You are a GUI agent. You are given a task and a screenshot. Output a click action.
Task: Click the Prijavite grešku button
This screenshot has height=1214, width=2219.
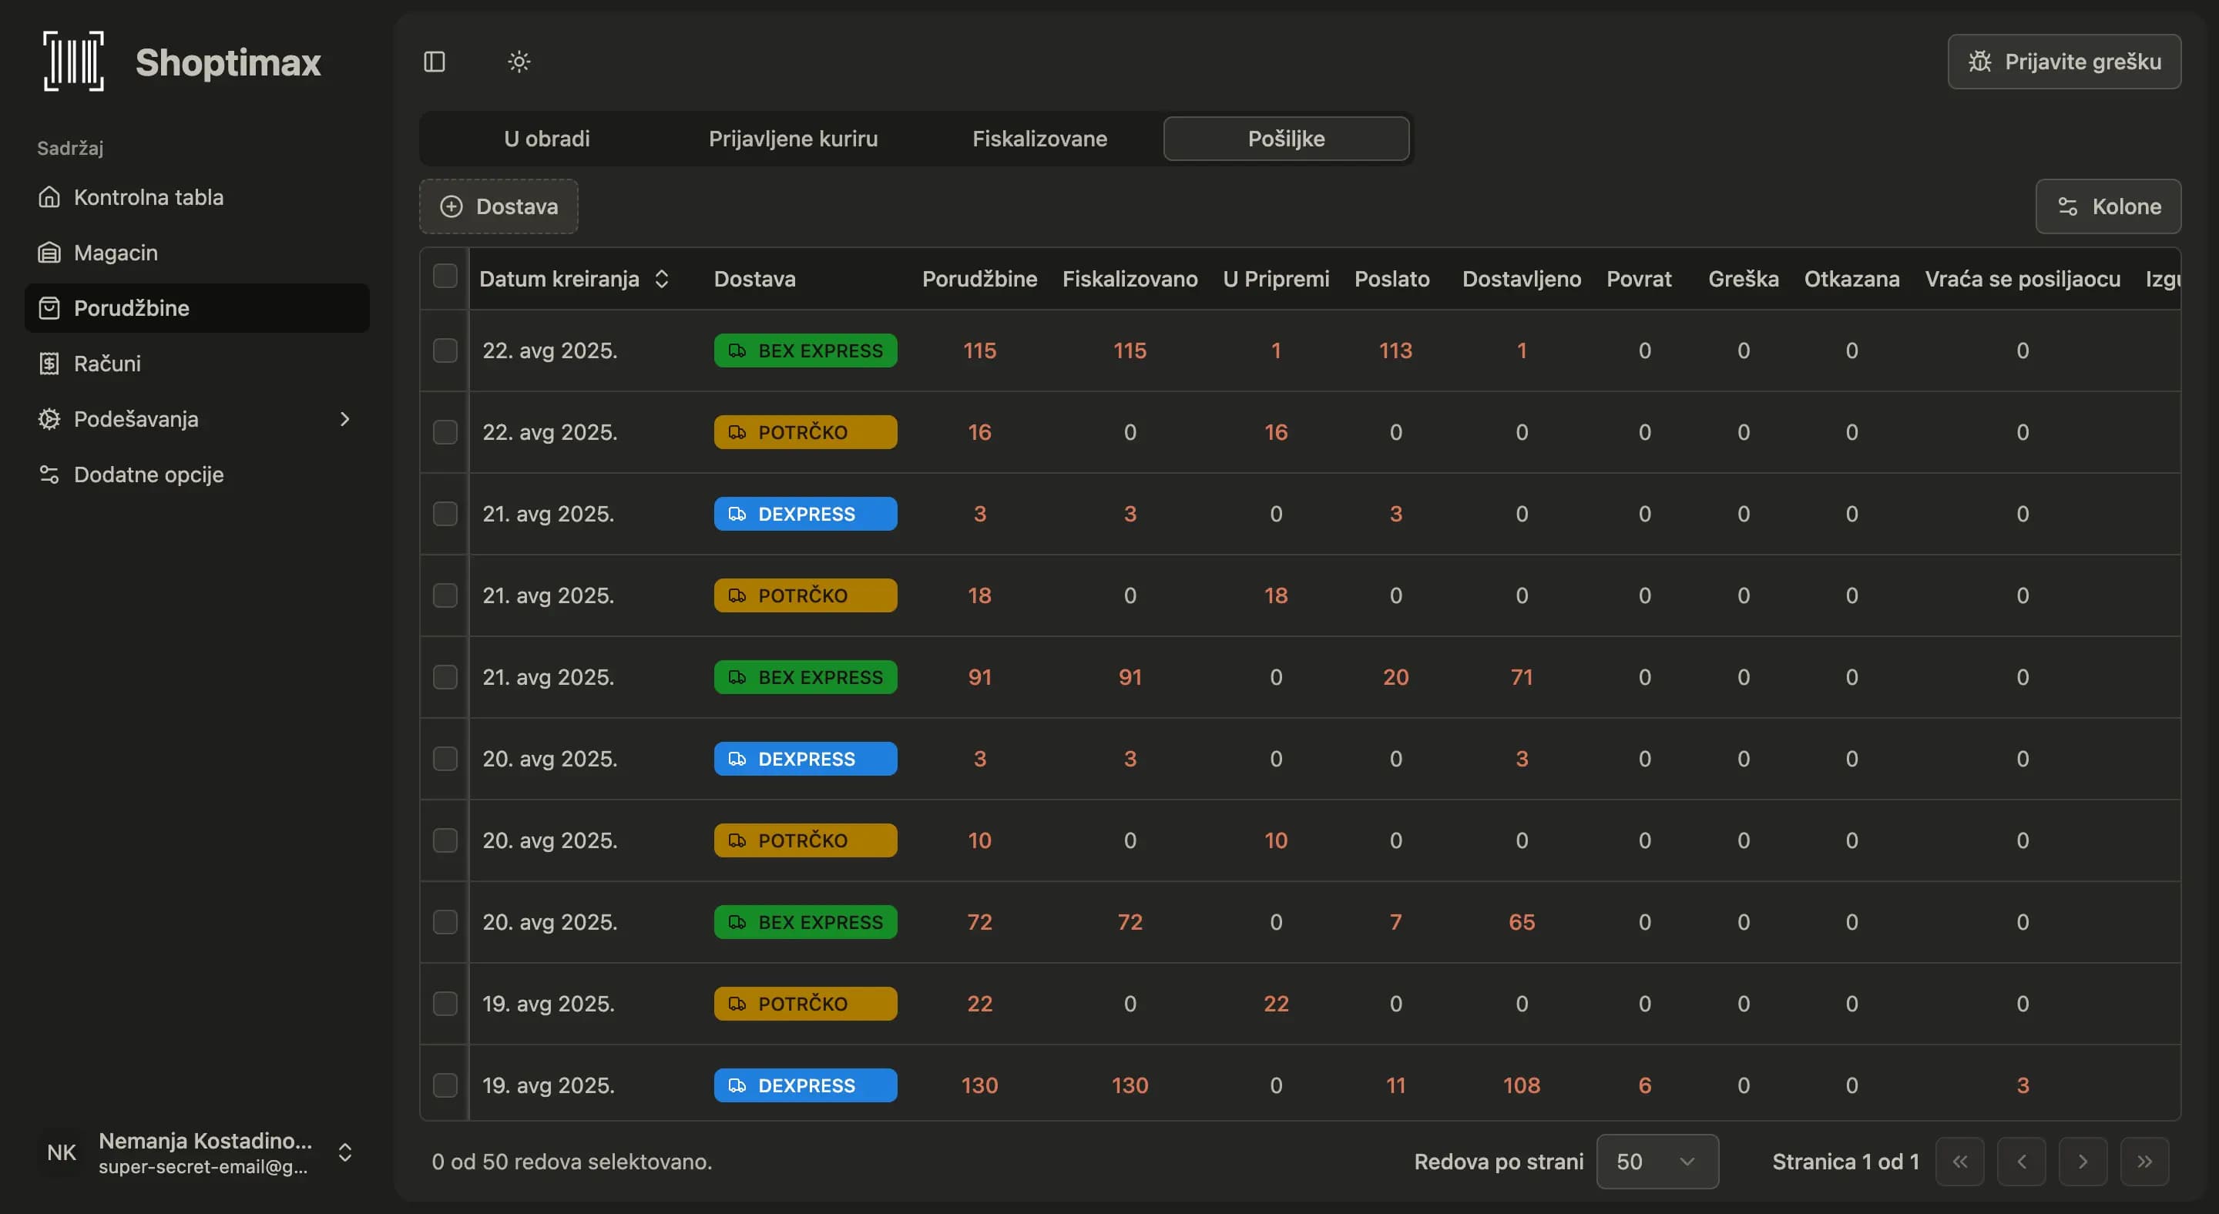tap(2064, 62)
